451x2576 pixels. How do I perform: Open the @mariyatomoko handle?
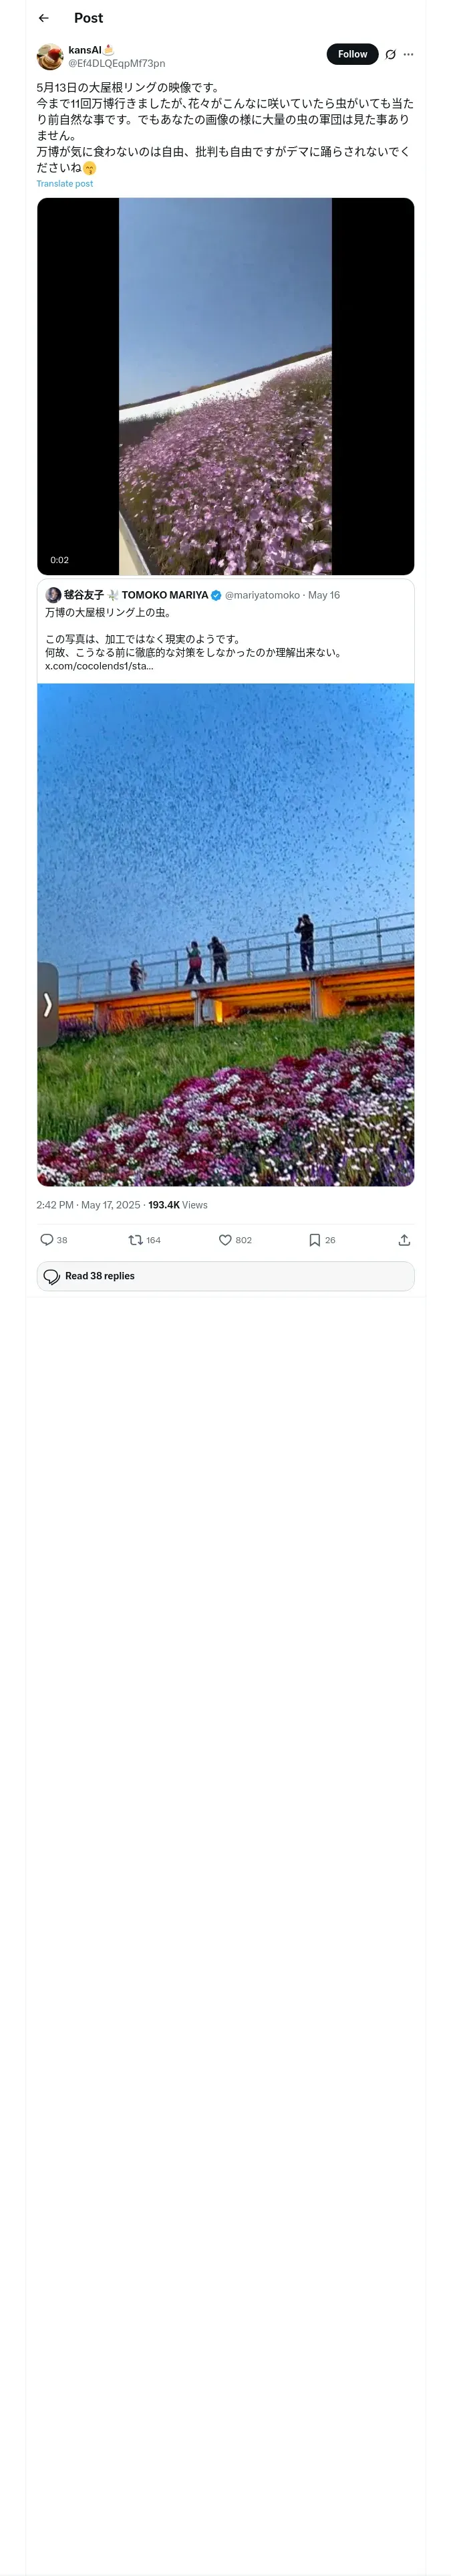pyautogui.click(x=262, y=595)
